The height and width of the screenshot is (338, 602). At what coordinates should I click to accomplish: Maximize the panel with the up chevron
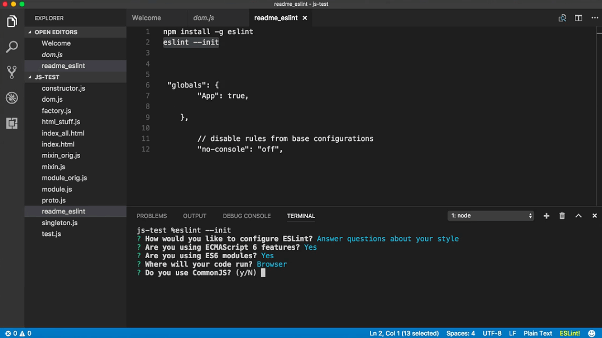[x=578, y=216]
